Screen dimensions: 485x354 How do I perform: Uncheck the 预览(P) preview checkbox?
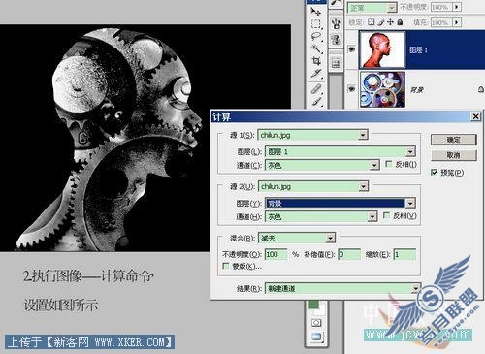(x=435, y=173)
